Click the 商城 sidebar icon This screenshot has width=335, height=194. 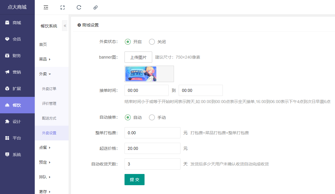point(7,22)
